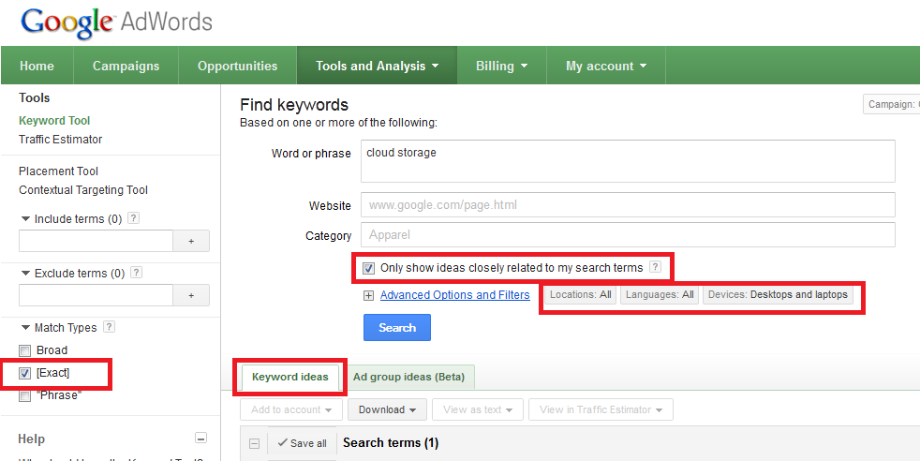920x461 pixels.
Task: Switch to Ad group ideas (Beta) tab
Action: pyautogui.click(x=409, y=377)
